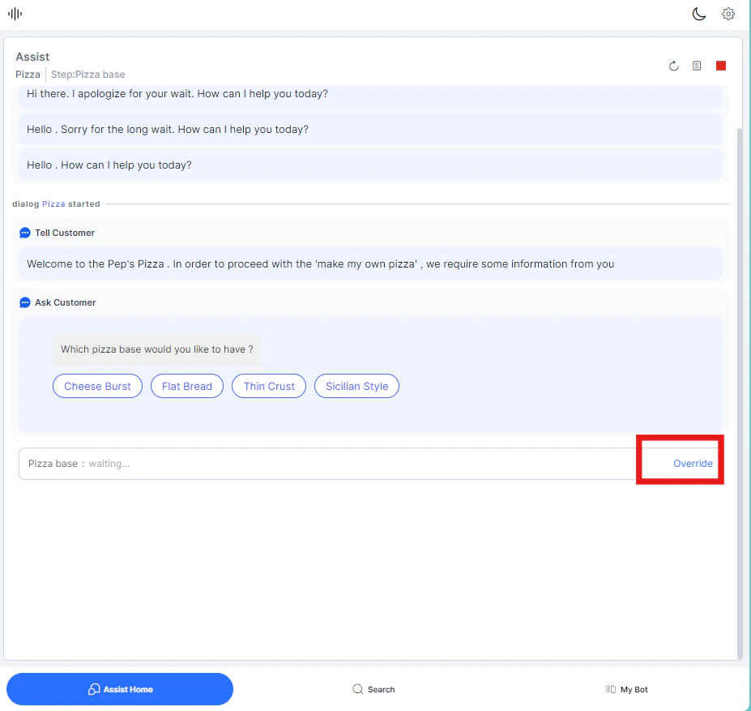
Task: Pick the Thin Crust option
Action: [269, 386]
